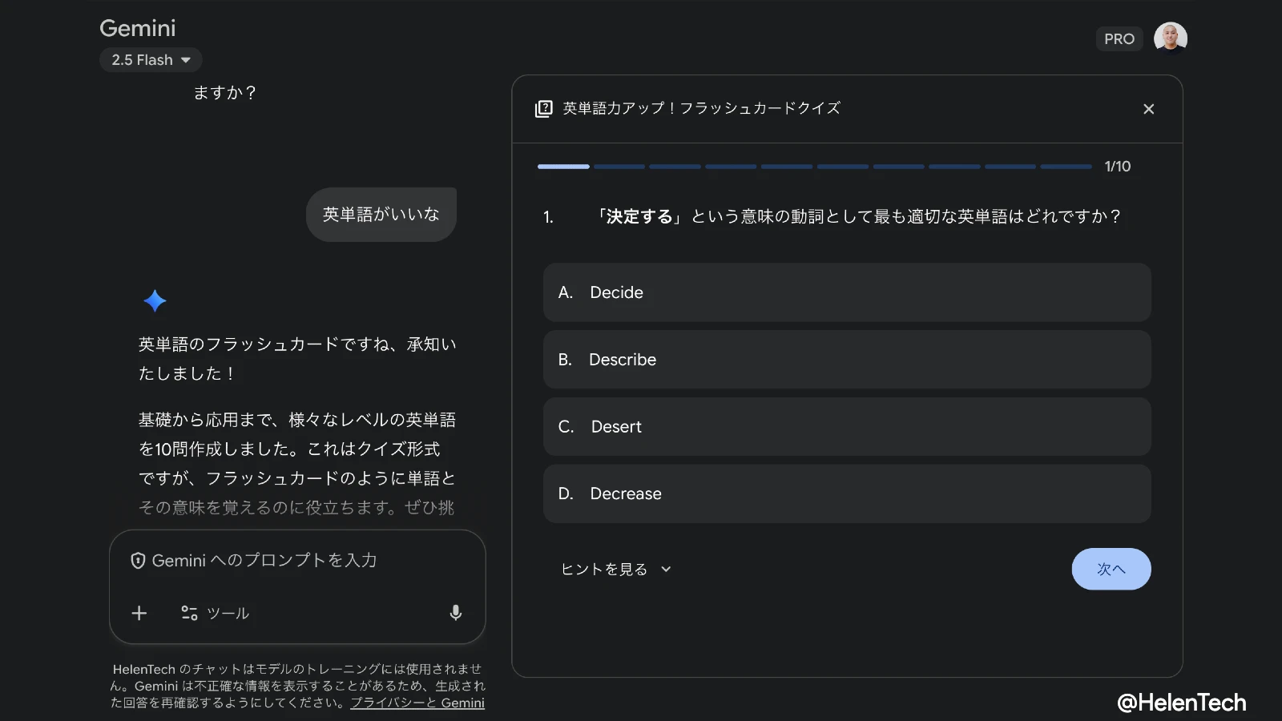Click the shield icon in the prompt field
The width and height of the screenshot is (1282, 721).
coord(138,561)
